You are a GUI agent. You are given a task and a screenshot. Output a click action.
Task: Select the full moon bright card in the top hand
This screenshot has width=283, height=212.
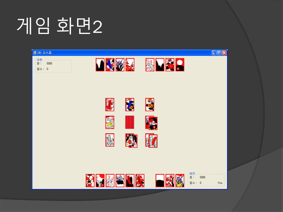(180, 65)
